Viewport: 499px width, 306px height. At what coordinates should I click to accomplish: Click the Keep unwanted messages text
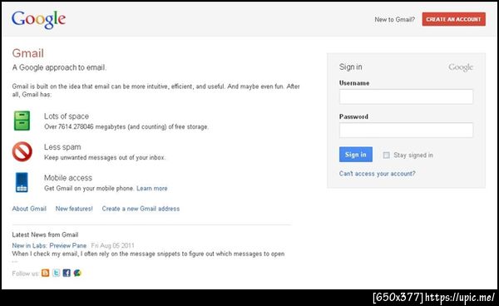[x=105, y=157]
